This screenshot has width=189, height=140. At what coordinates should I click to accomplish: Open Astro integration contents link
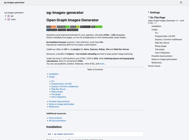point(59,97)
